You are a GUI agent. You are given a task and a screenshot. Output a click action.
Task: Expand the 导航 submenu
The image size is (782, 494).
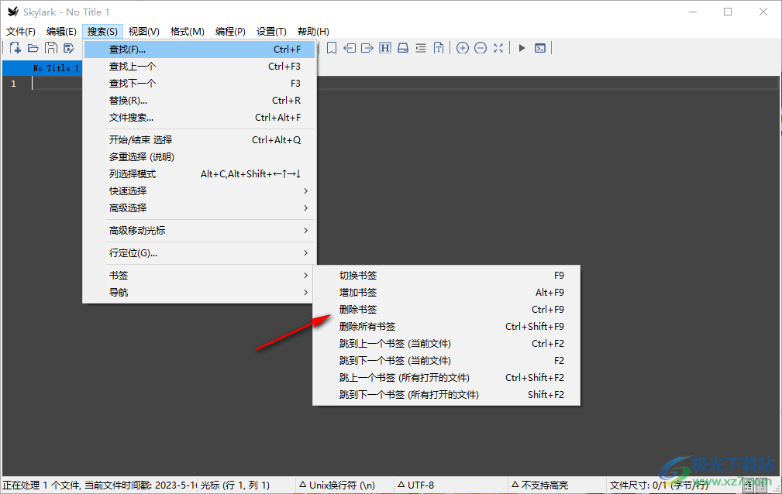point(199,292)
